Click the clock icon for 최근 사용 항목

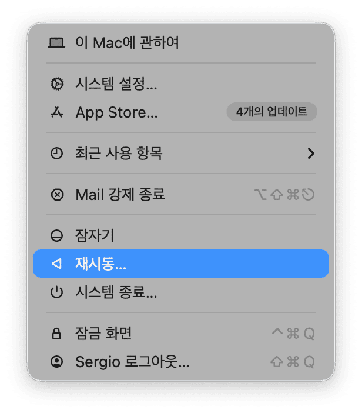coord(56,154)
